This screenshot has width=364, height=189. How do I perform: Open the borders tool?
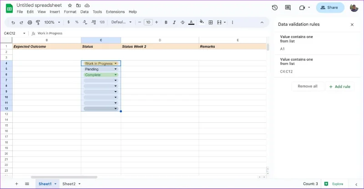click(211, 22)
